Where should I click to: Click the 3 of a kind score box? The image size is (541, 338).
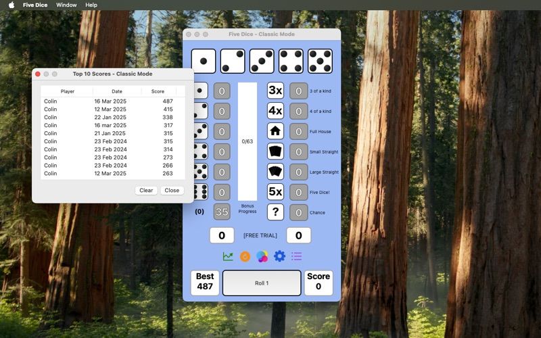[298, 91]
